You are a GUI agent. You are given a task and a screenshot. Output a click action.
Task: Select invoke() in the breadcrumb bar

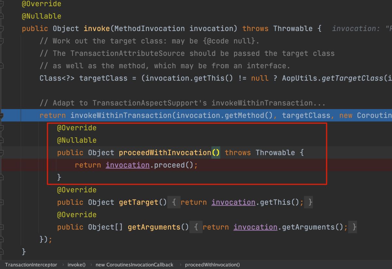tap(76, 265)
